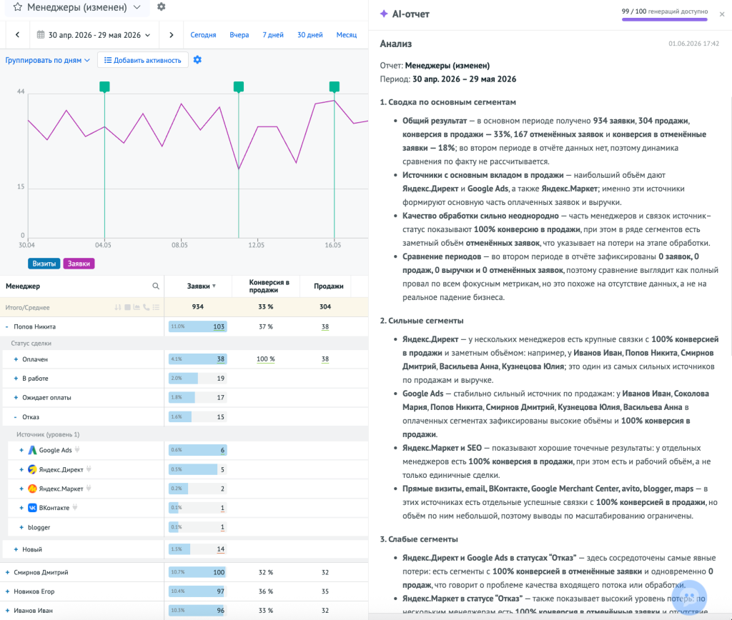Open 103 заявки value for Попов Никита

219,326
